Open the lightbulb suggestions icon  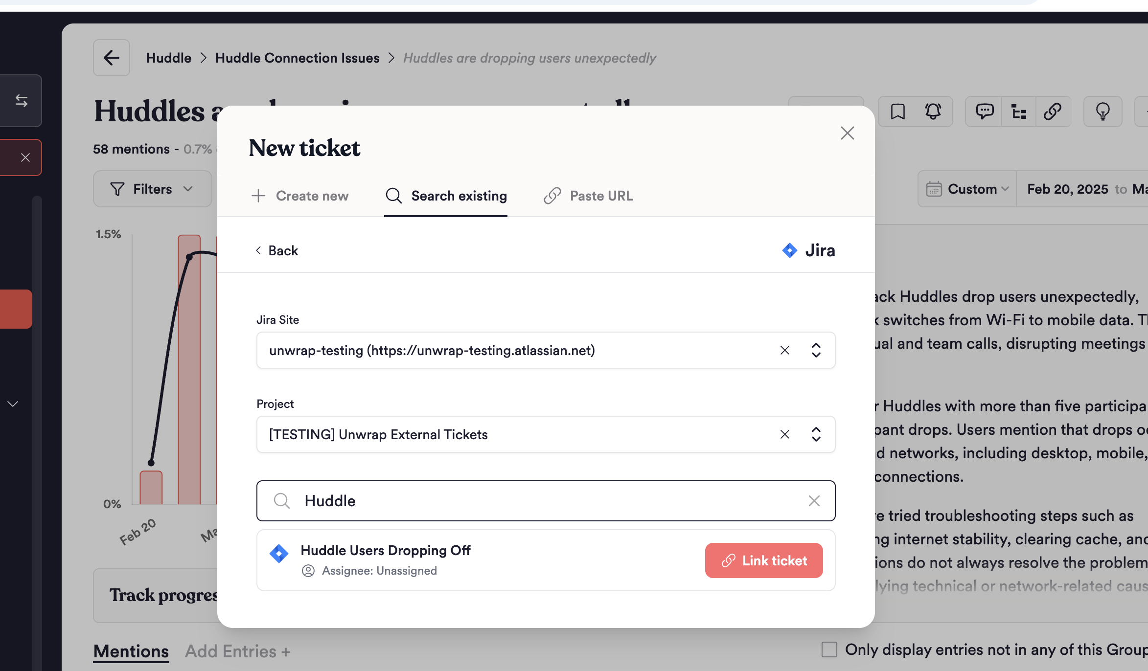click(x=1102, y=112)
